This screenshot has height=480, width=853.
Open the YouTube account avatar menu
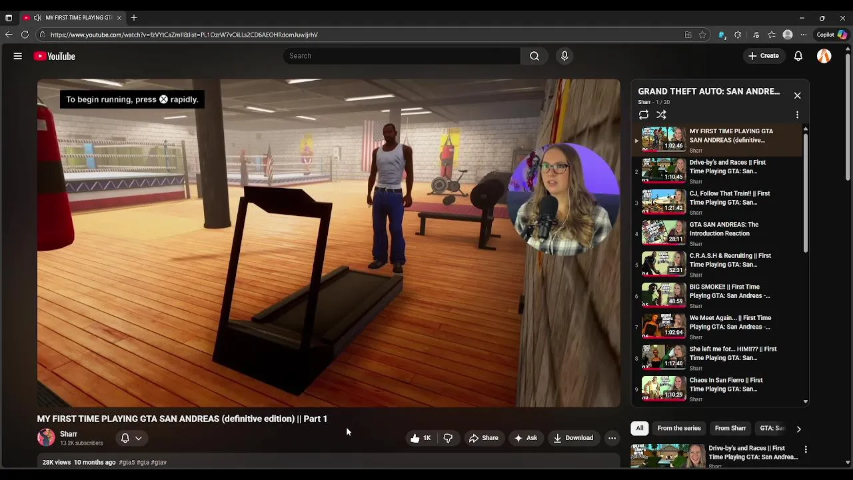click(x=824, y=56)
